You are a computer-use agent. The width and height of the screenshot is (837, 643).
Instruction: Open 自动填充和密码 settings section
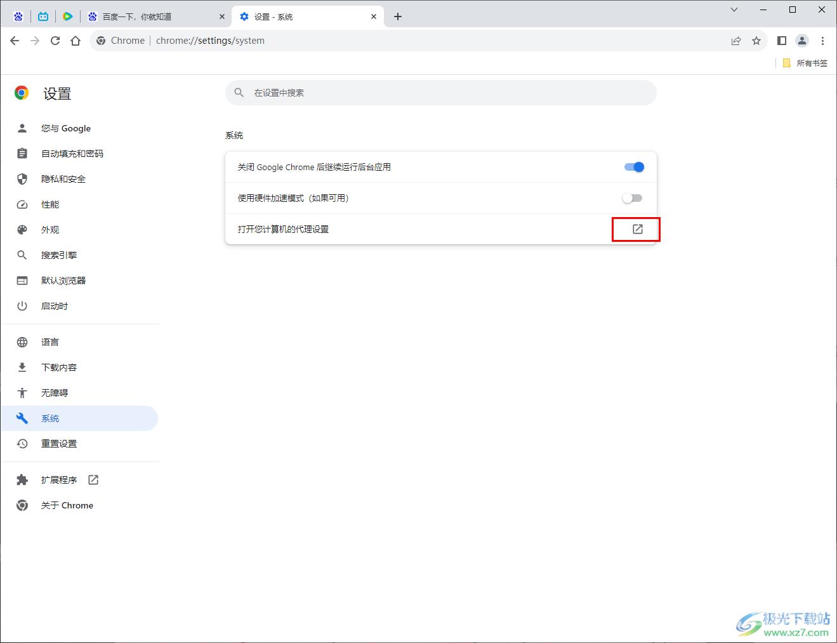click(x=79, y=154)
